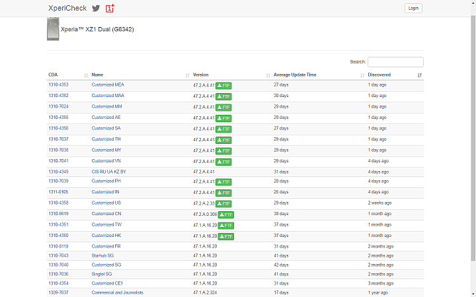
Task: Select the '17 days' update time cell
Action: pos(281,293)
